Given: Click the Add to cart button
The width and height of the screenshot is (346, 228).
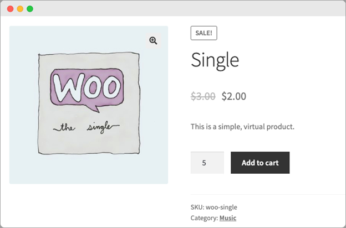Looking at the screenshot, I should (260, 163).
